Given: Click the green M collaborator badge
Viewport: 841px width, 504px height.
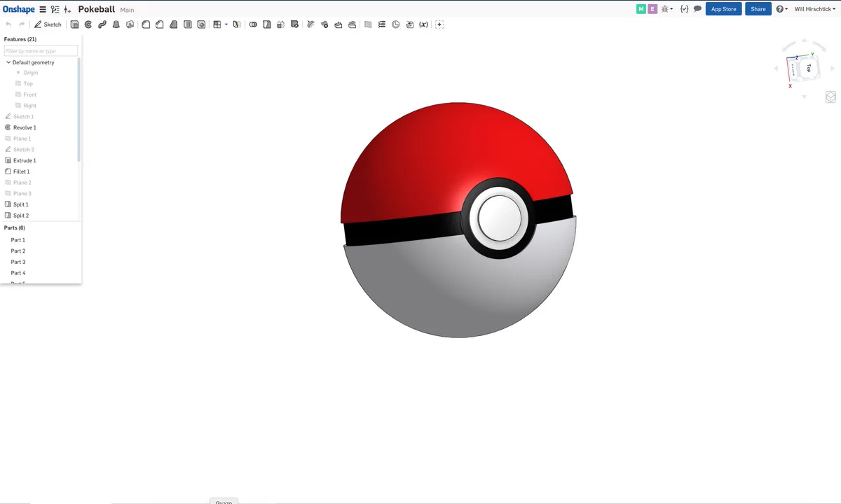Looking at the screenshot, I should point(641,9).
